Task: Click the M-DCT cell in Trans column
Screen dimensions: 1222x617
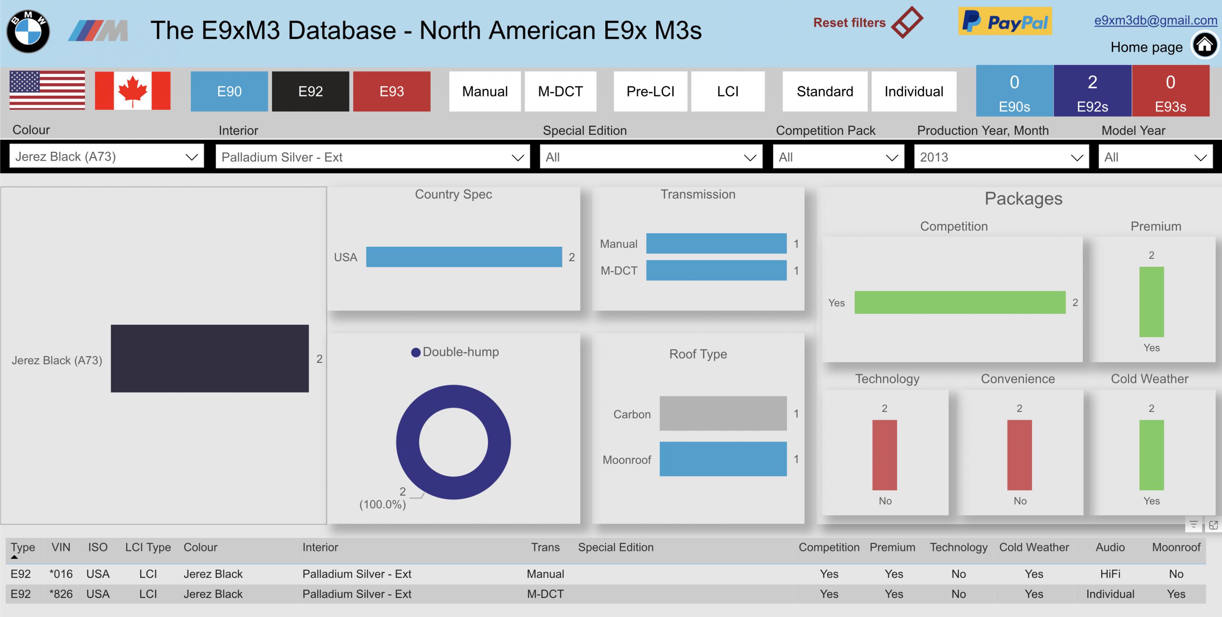Action: coord(546,594)
